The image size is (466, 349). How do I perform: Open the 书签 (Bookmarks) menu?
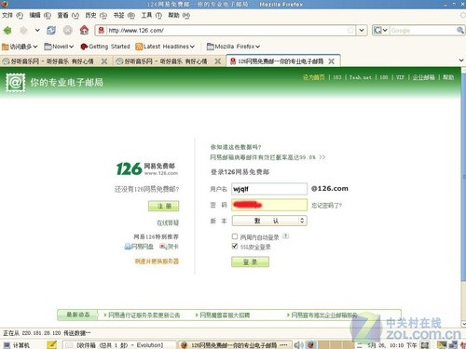(124, 15)
